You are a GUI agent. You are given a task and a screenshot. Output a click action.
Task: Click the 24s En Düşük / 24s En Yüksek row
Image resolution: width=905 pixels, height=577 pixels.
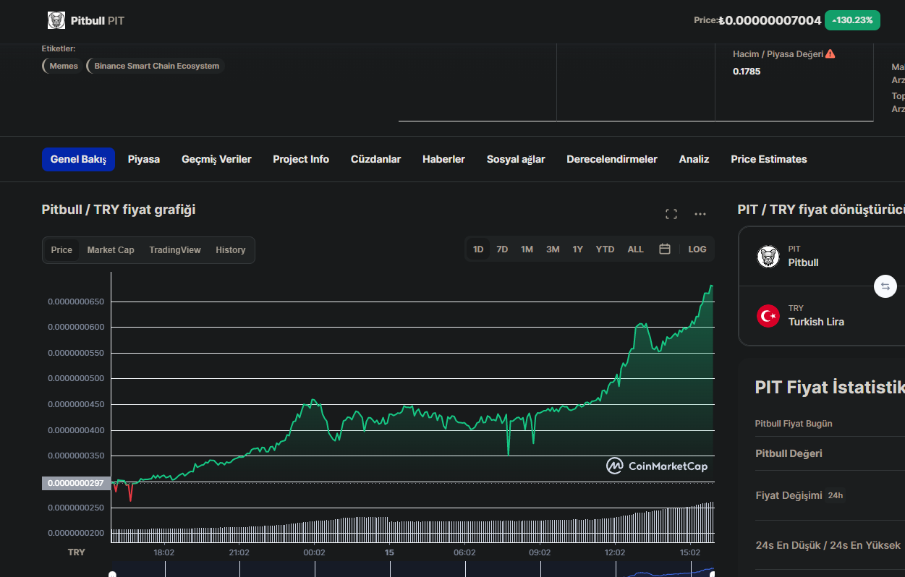(830, 545)
